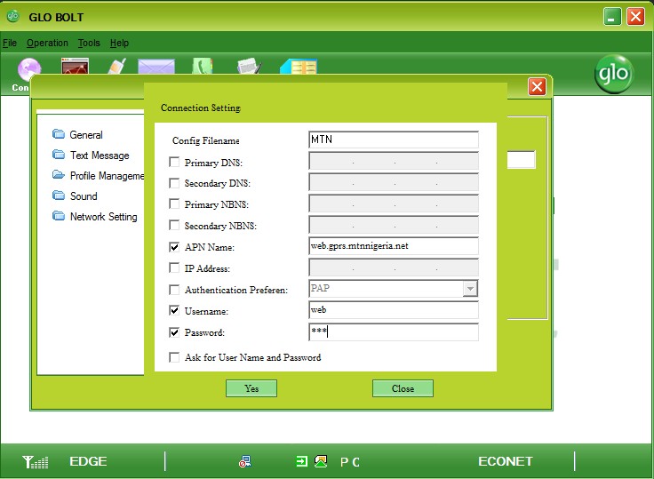Open the blue card toolbar icon

pyautogui.click(x=299, y=67)
